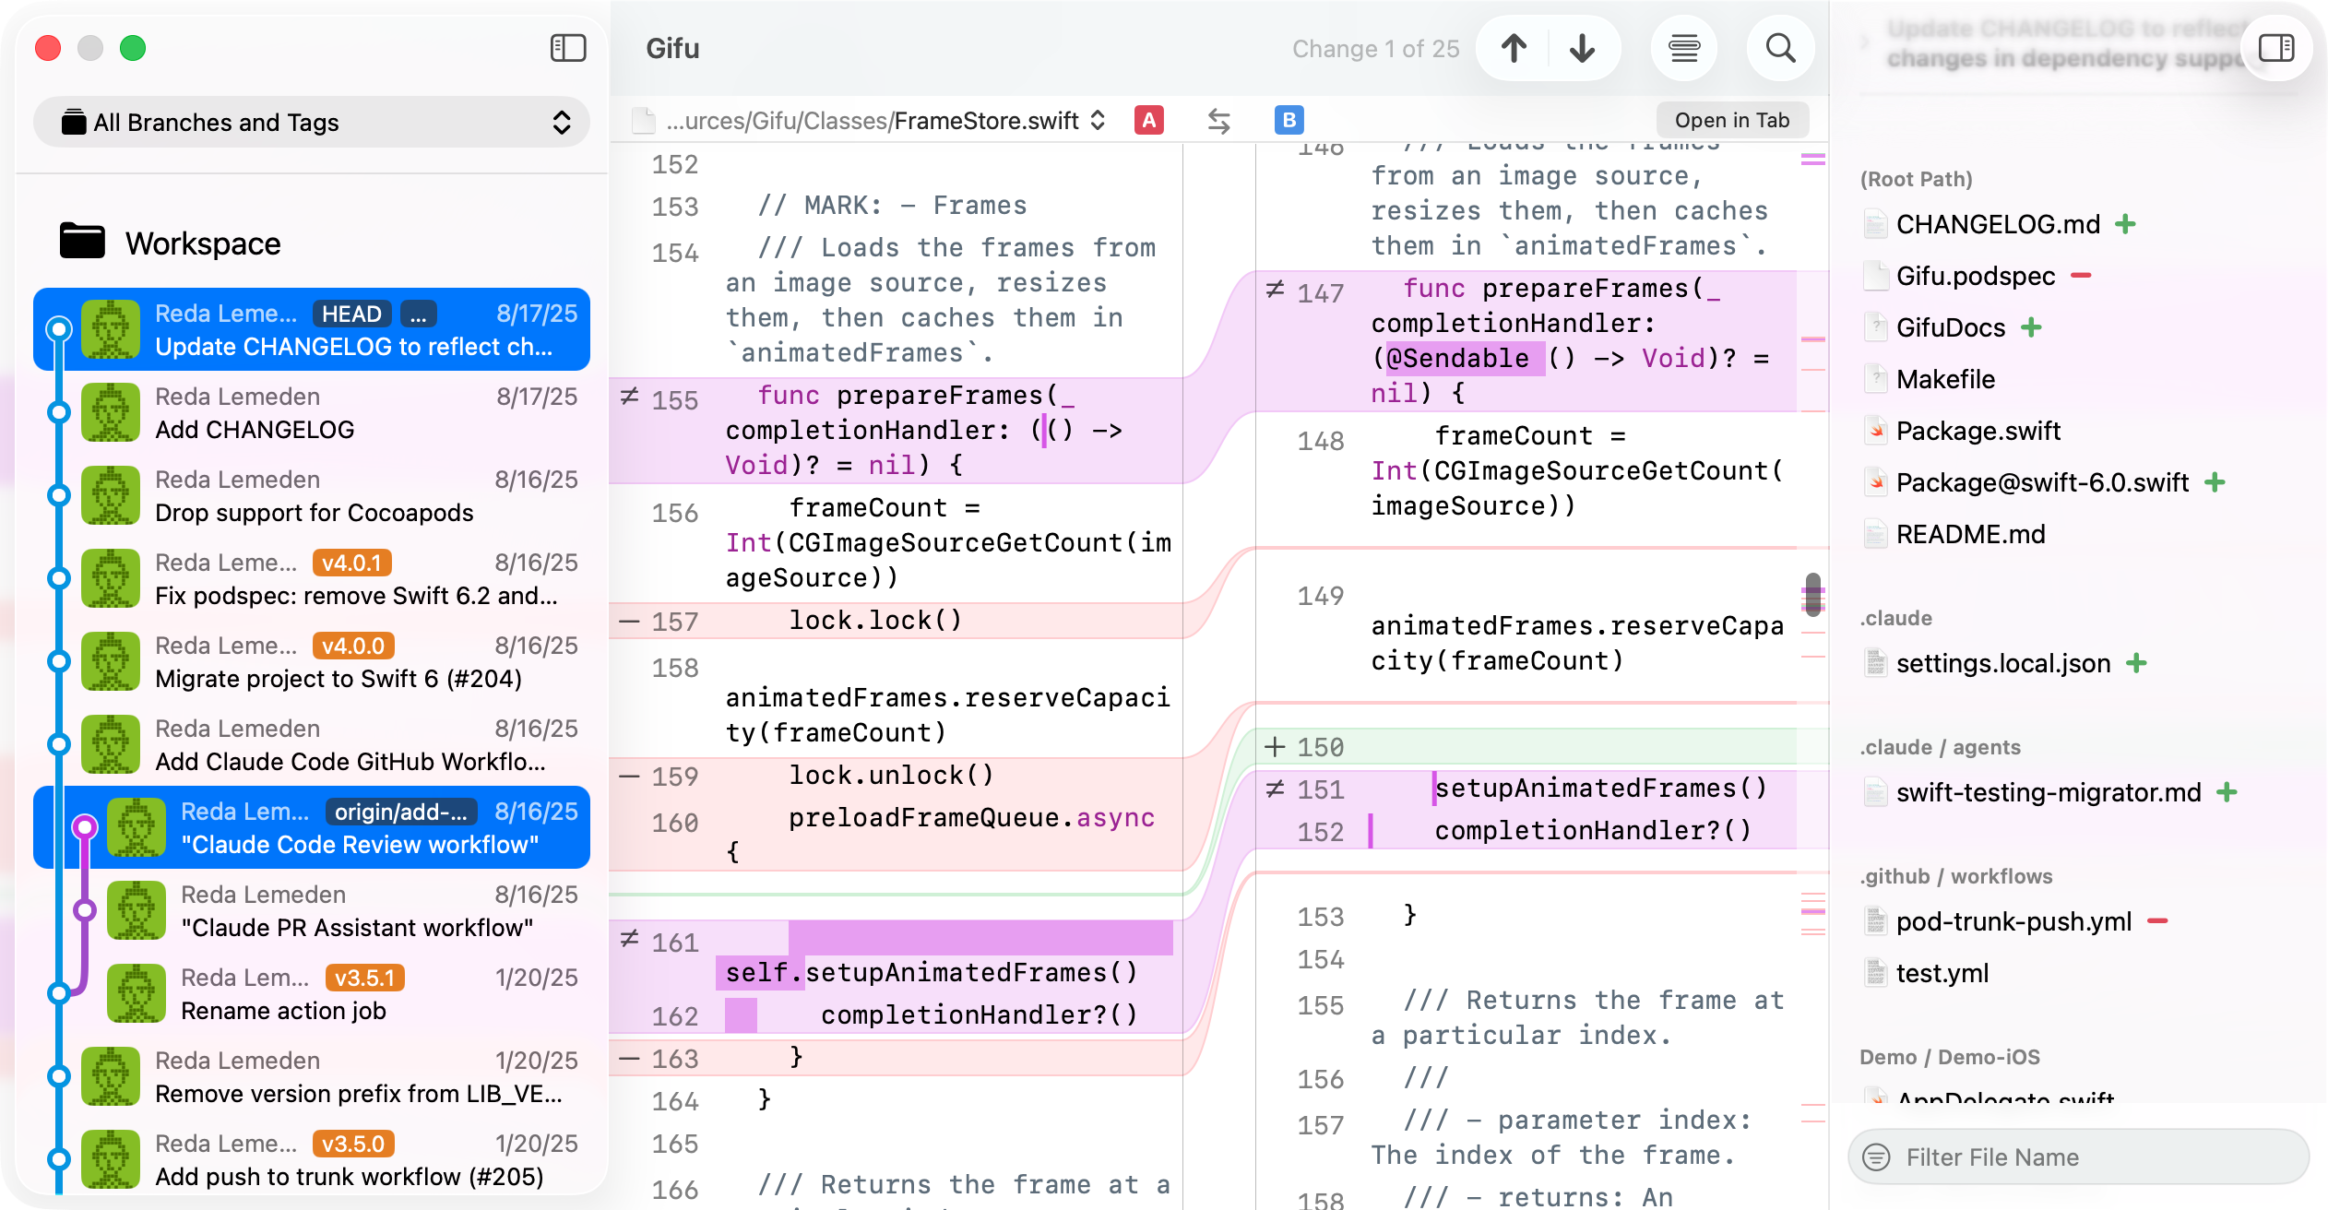Select commit Update CHANGELOG to reflect changes
The image size is (2328, 1210).
tap(312, 329)
